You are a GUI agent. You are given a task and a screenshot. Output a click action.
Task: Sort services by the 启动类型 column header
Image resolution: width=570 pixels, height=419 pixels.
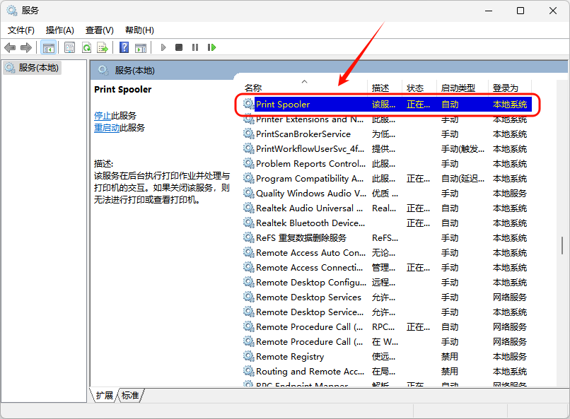(458, 88)
